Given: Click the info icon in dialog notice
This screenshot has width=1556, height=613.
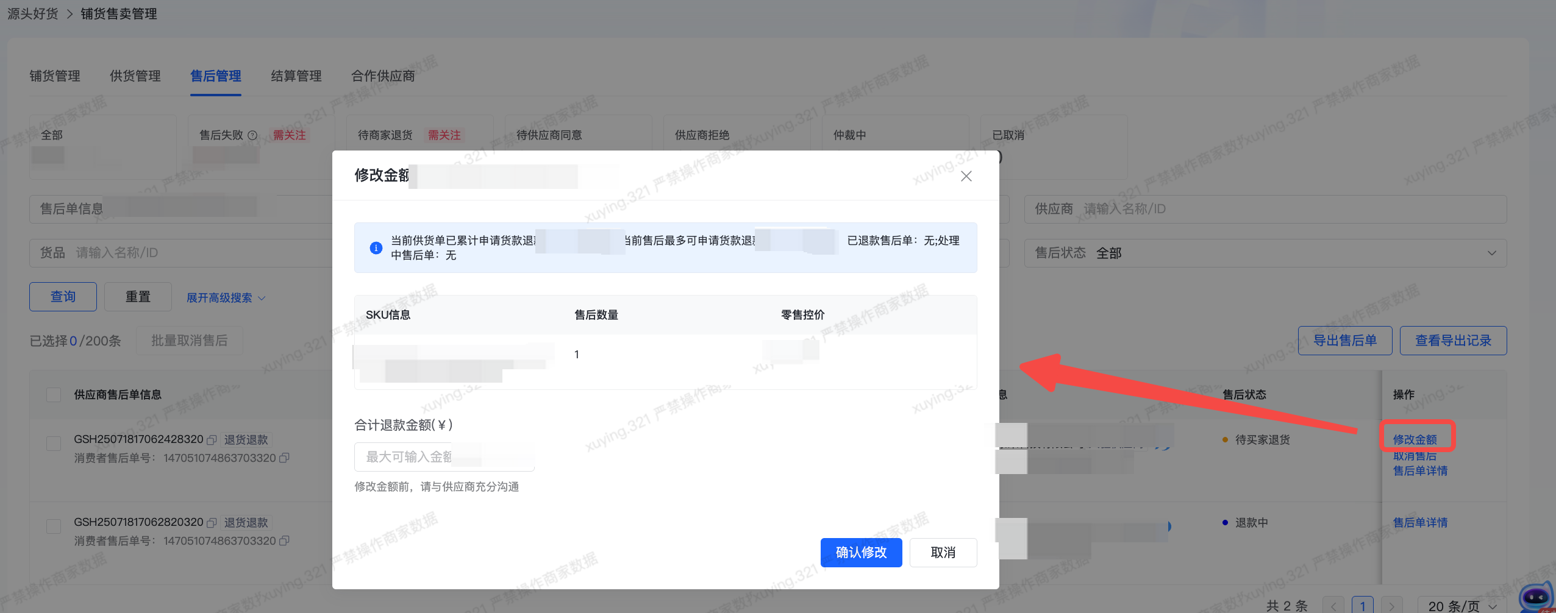Looking at the screenshot, I should (376, 248).
